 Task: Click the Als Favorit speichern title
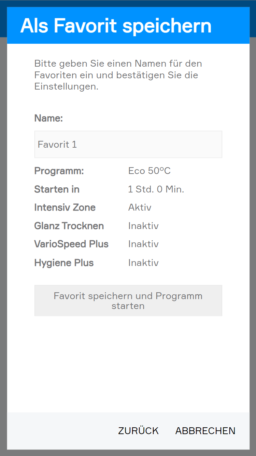(x=116, y=26)
